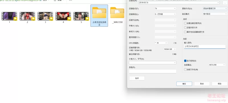Select the 上老王论坛当老王 folder icon
The image size is (228, 103).
99,13
